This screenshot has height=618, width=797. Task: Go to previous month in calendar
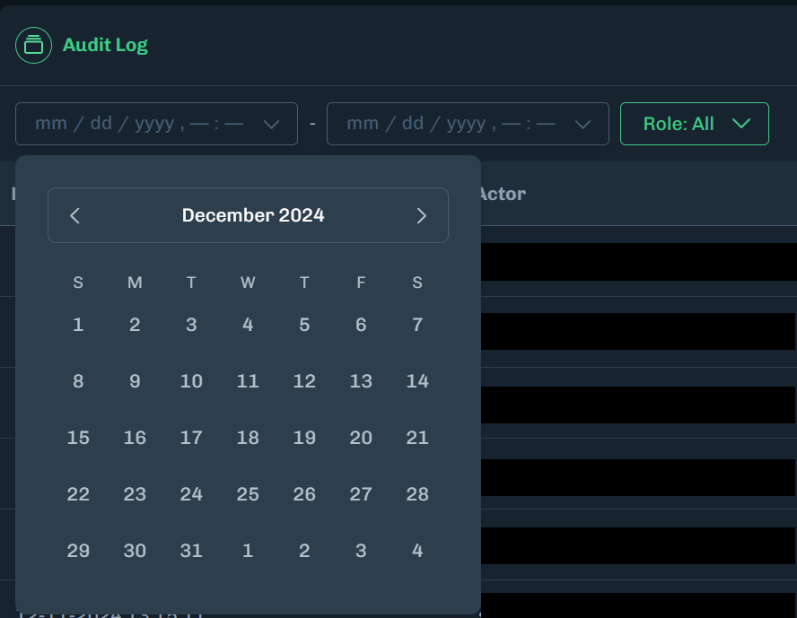tap(75, 215)
